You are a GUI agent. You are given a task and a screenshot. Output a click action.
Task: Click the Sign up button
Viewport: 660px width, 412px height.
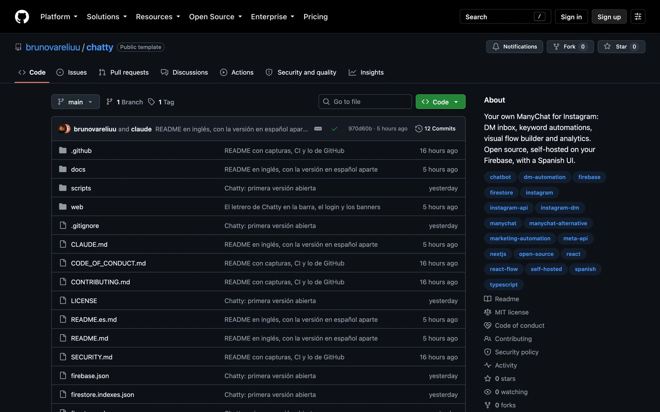click(x=609, y=16)
